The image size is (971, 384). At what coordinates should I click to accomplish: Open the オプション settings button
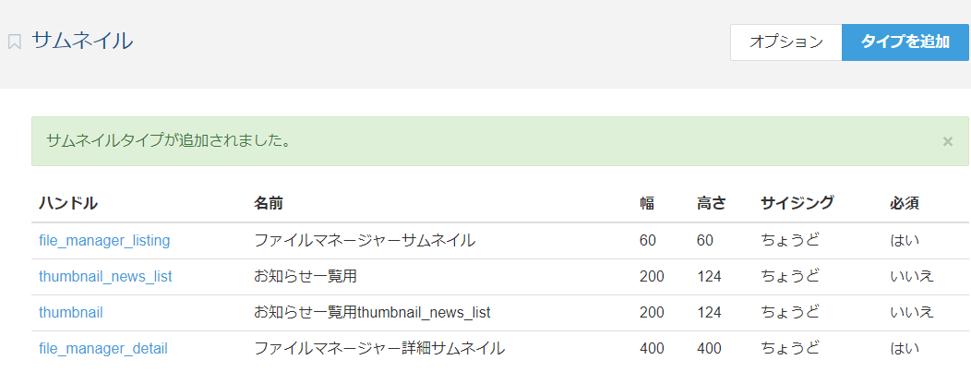(x=785, y=42)
